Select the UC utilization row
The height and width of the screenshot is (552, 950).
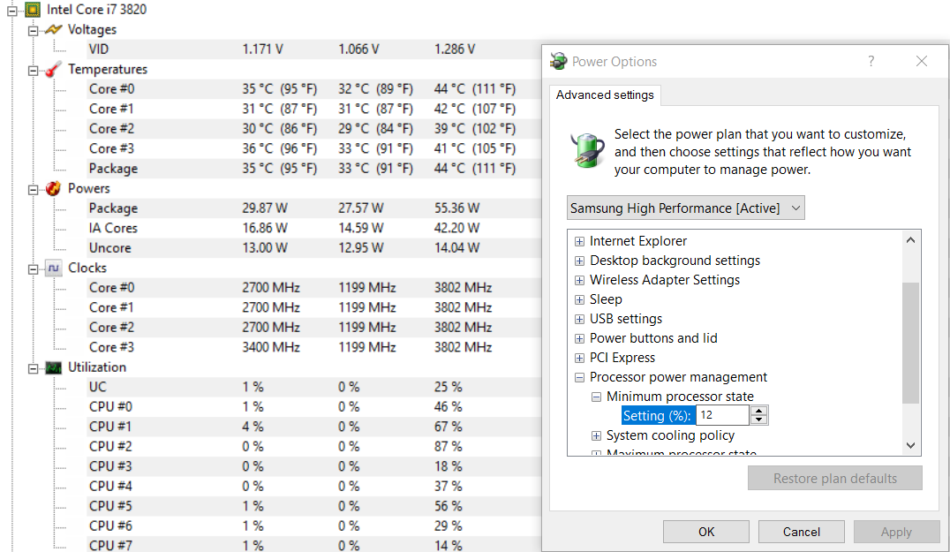[313, 387]
